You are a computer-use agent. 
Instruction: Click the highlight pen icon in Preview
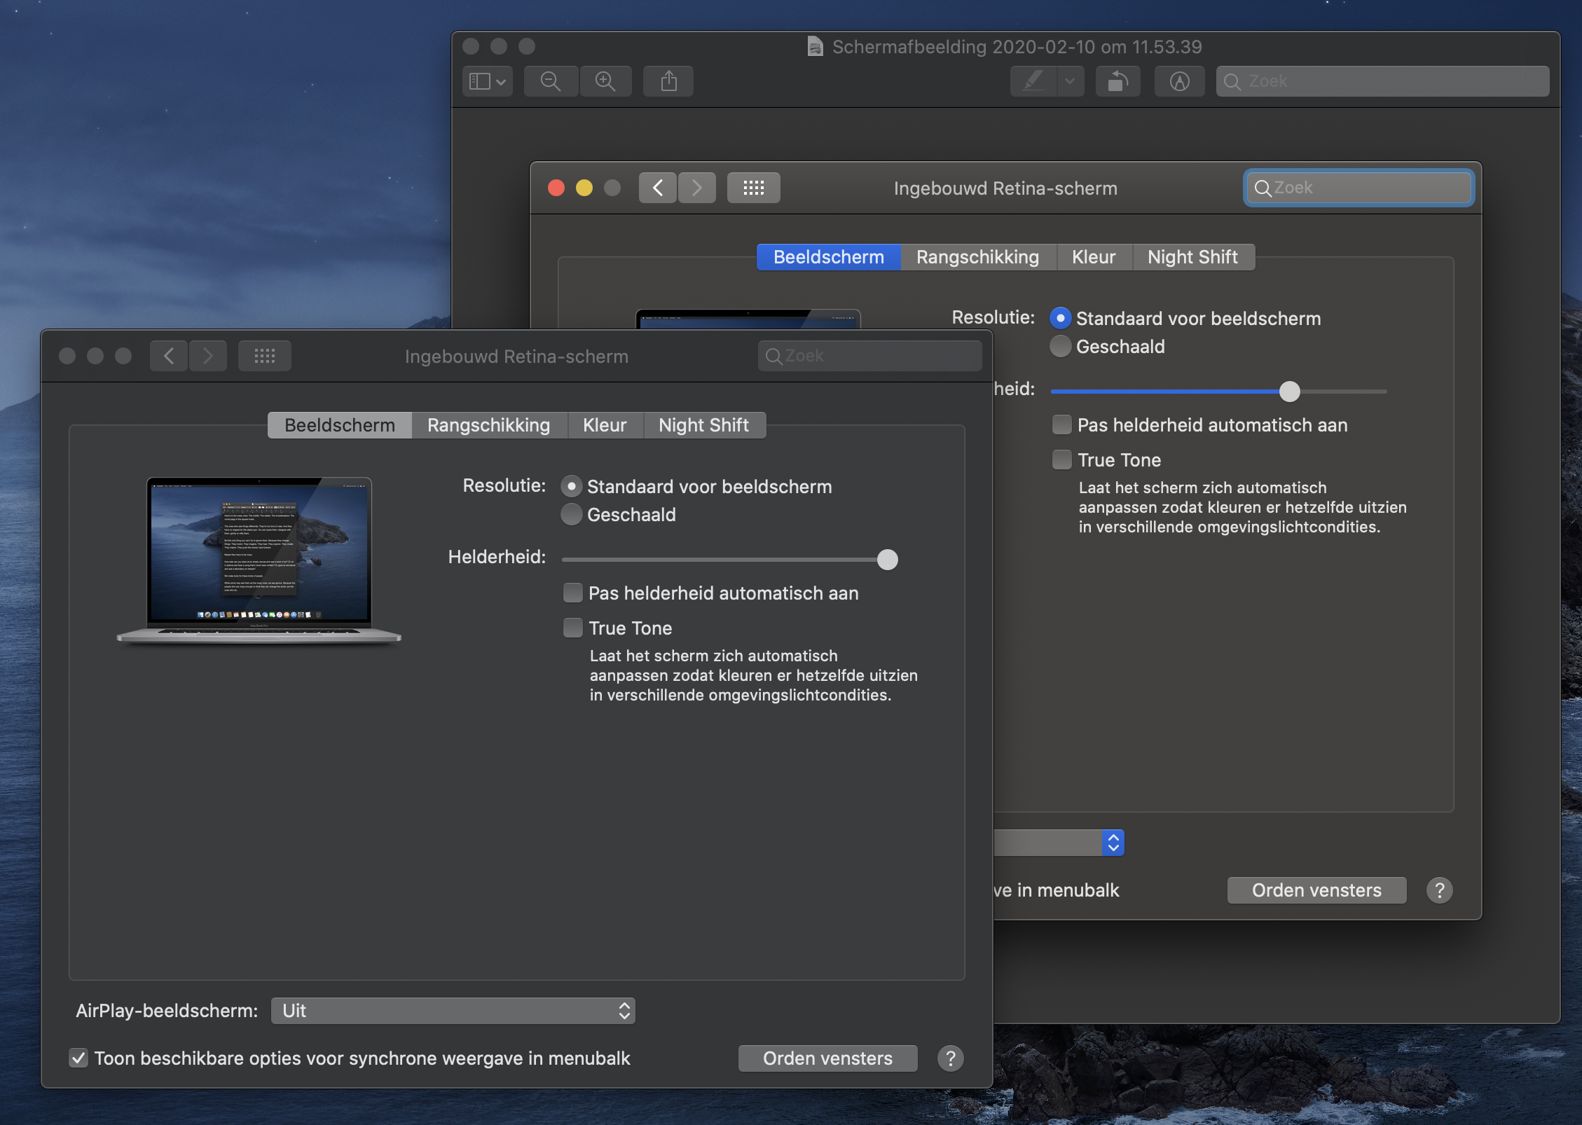[x=1033, y=81]
